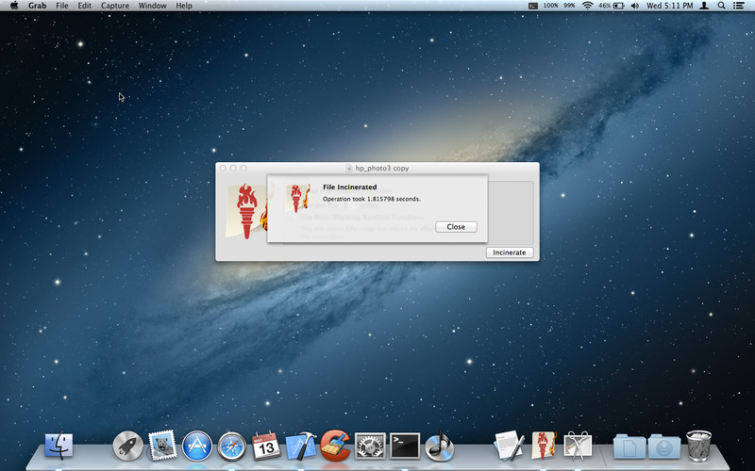Launch Launchpad rocket icon in Dock
The width and height of the screenshot is (755, 471).
click(x=127, y=446)
